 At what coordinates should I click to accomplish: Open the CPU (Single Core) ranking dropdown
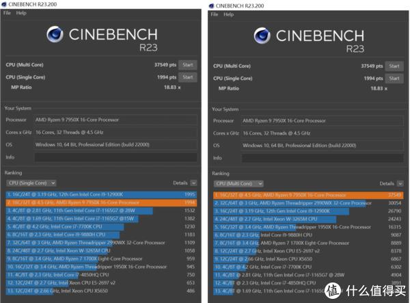point(31,183)
